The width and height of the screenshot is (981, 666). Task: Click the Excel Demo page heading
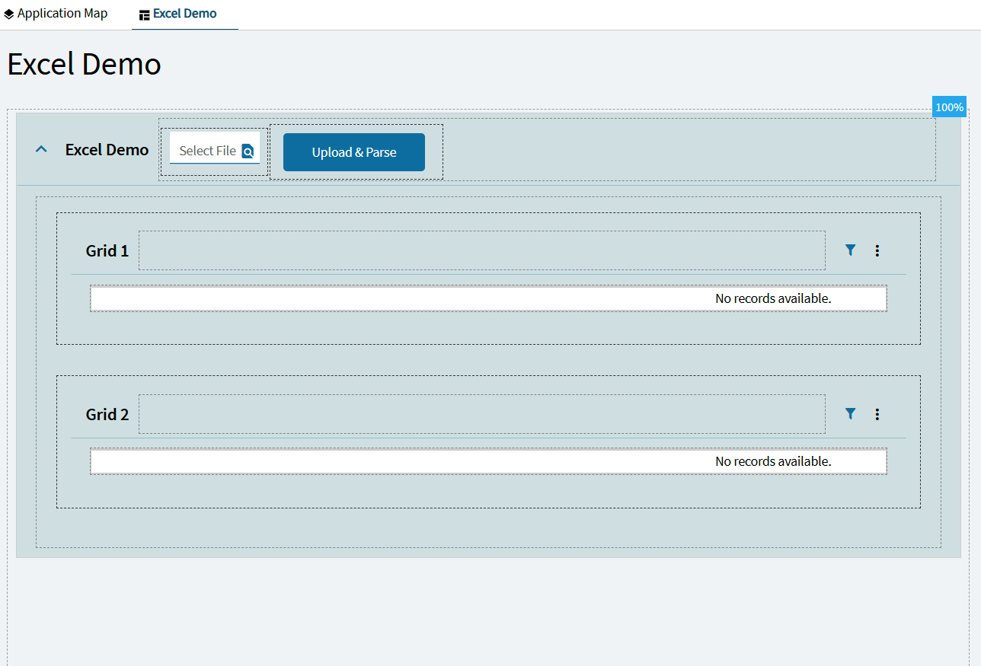coord(85,64)
